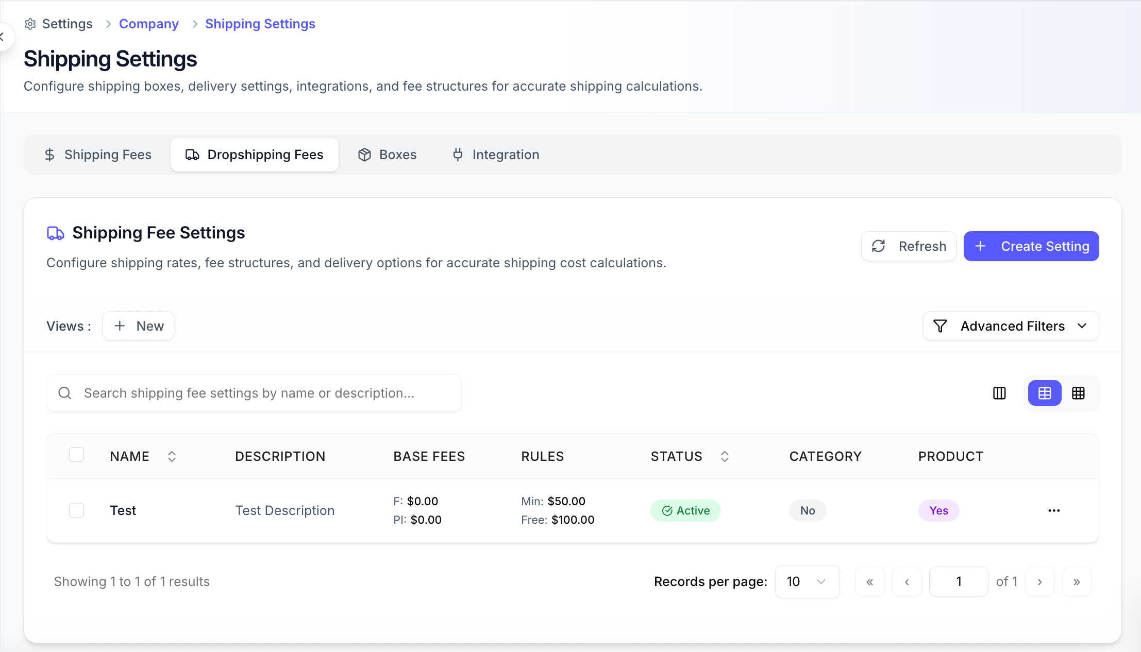Open row actions menu for Test
This screenshot has width=1141, height=652.
[1054, 510]
